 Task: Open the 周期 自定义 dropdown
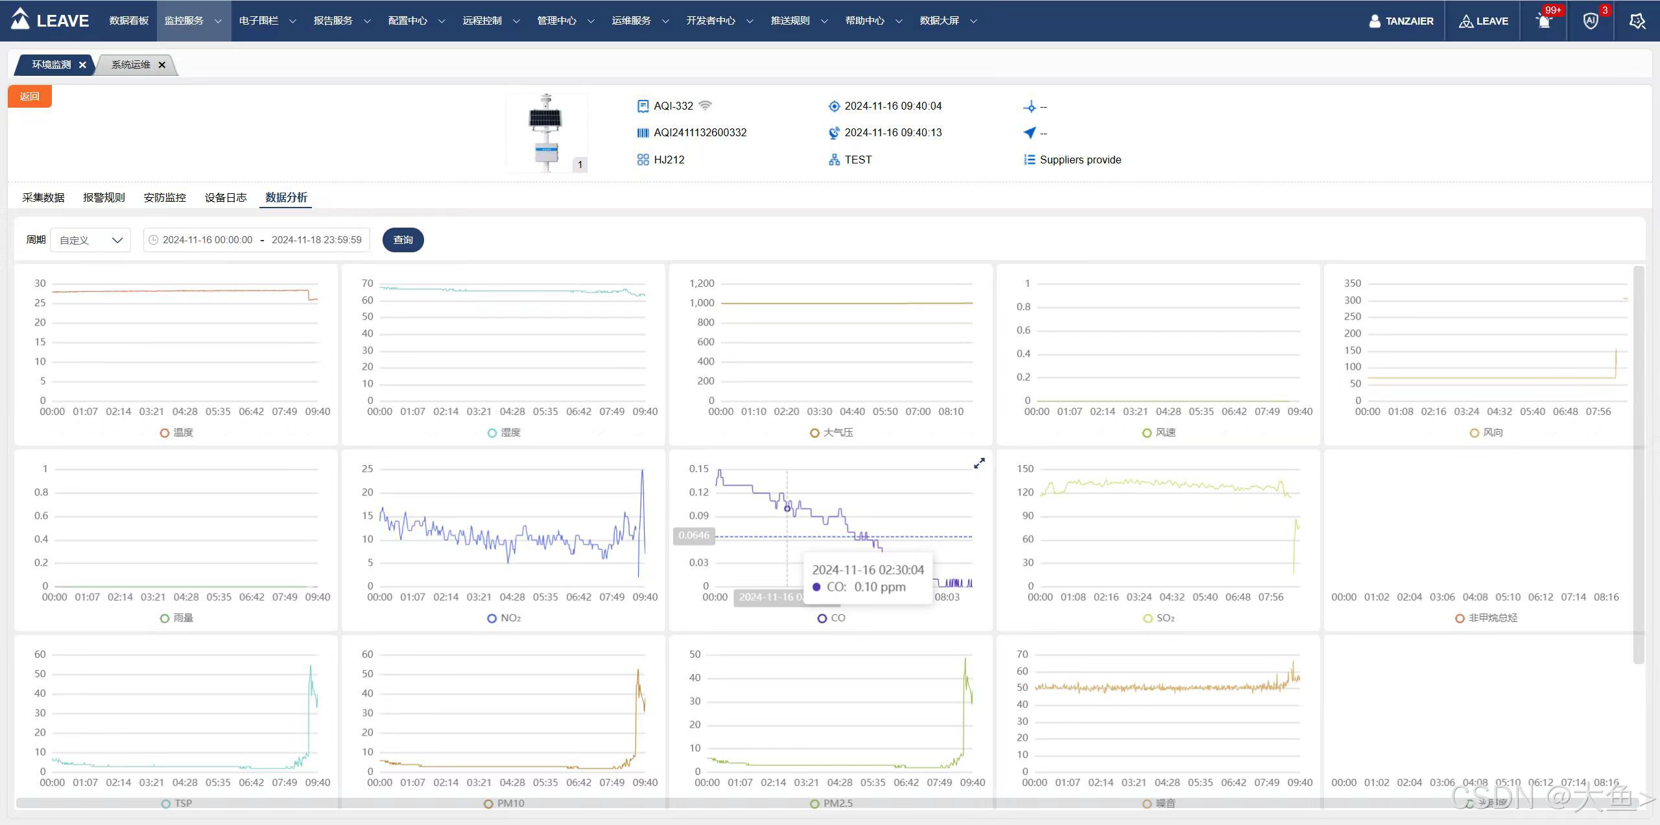91,240
